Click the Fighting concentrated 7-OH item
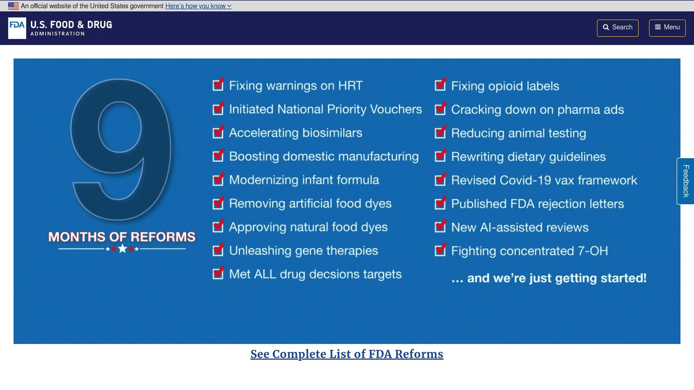 (x=529, y=251)
